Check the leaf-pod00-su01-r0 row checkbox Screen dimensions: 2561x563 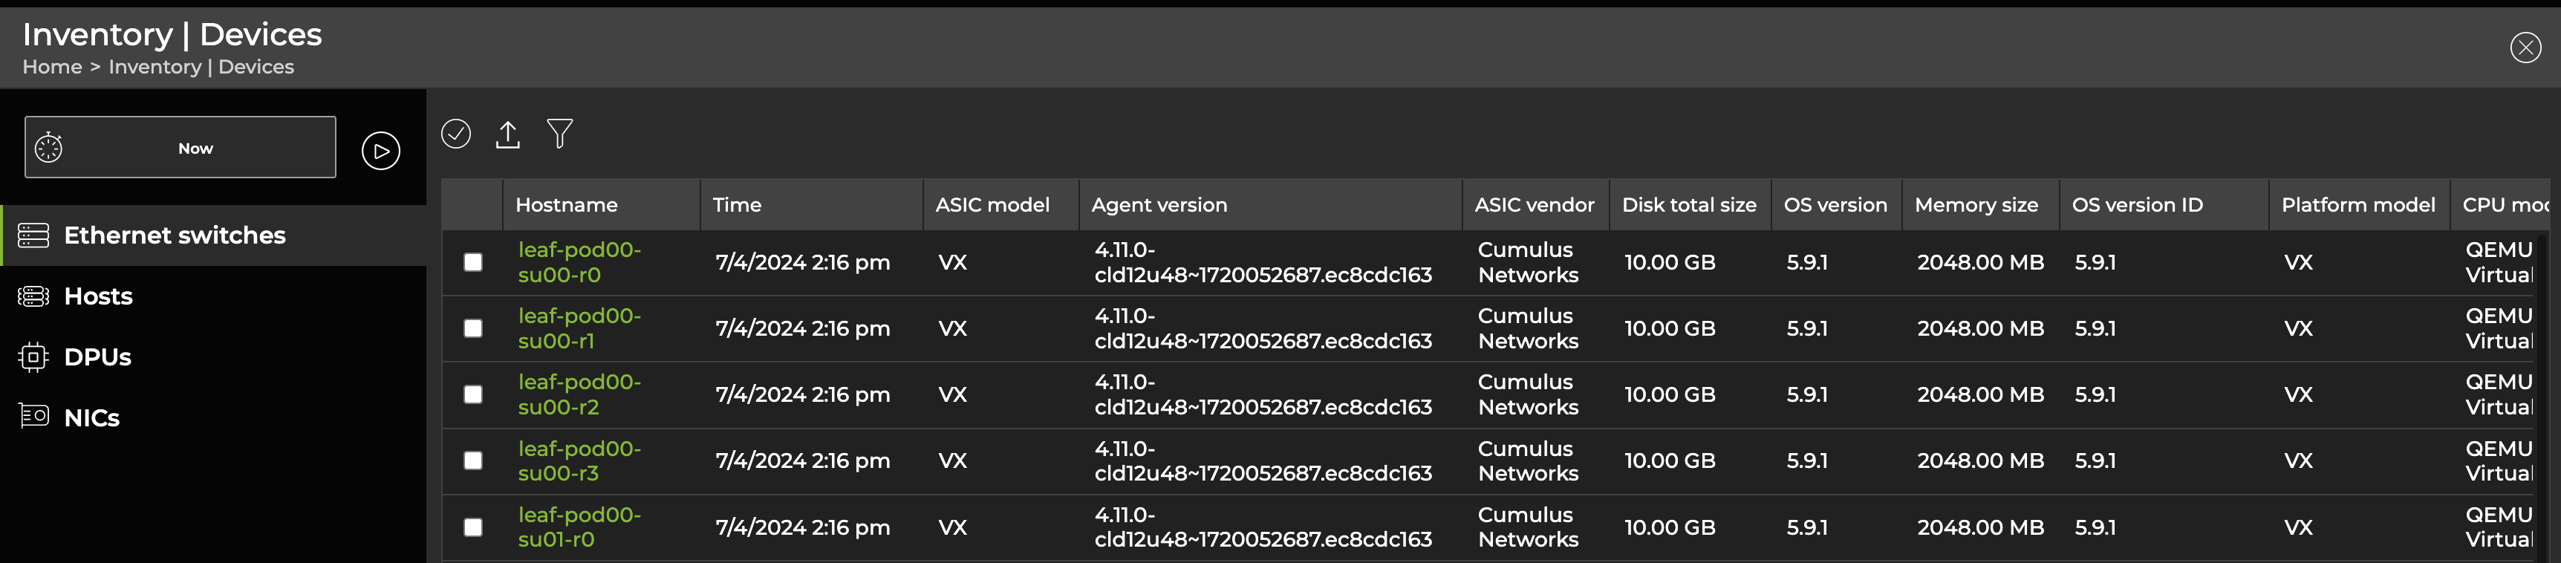pos(473,527)
